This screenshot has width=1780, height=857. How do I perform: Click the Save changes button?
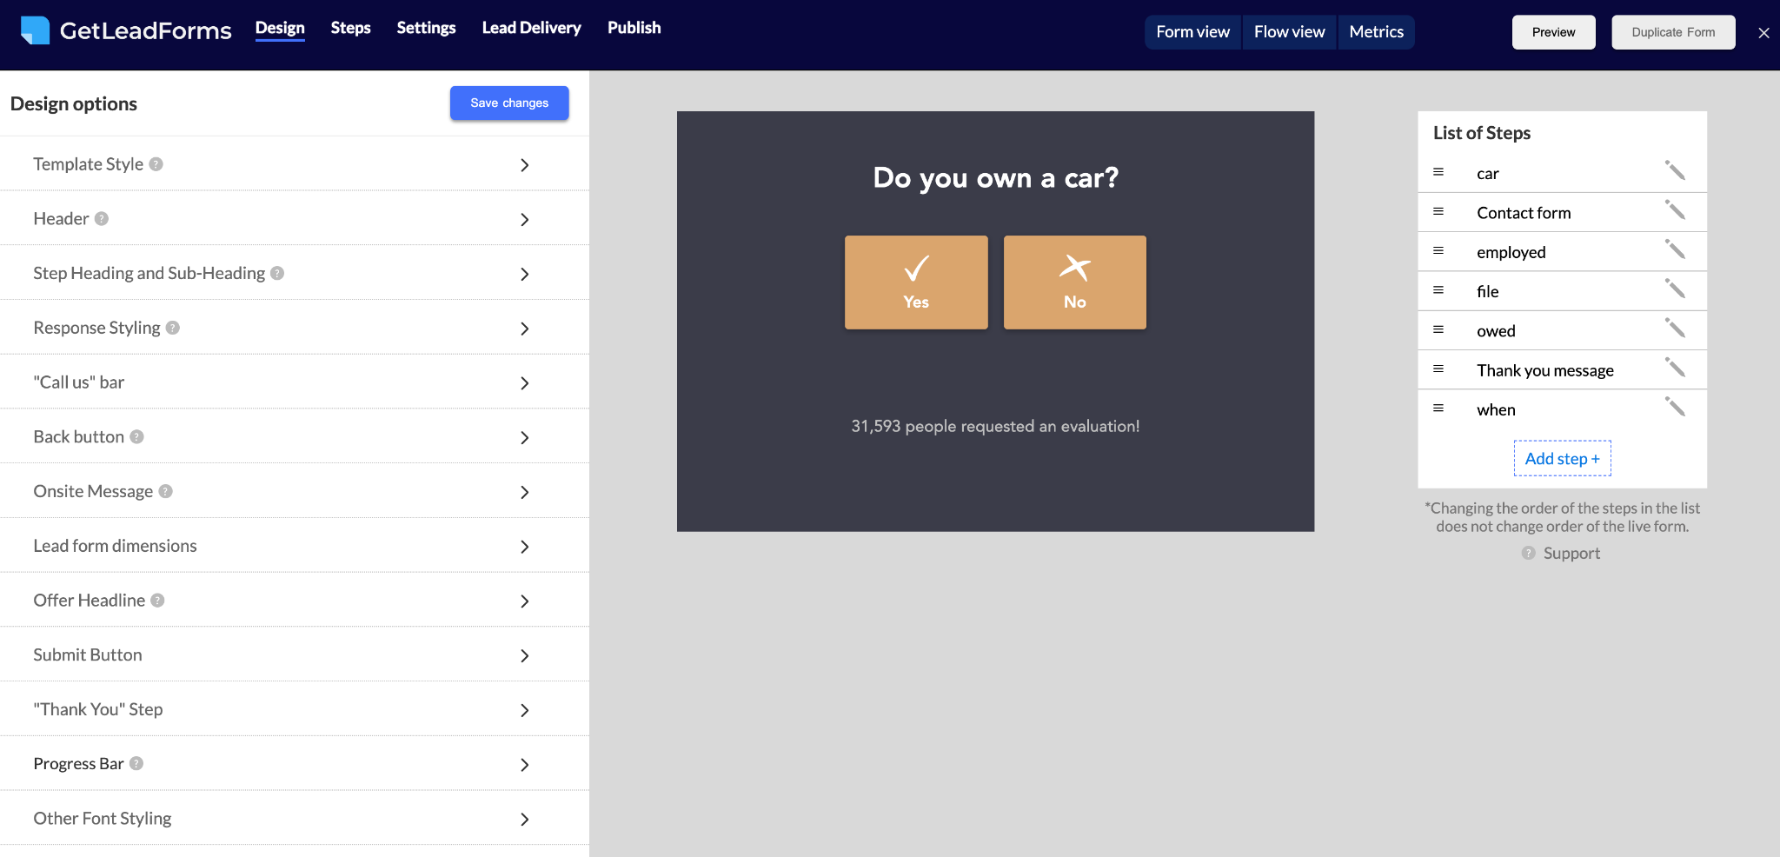[508, 103]
